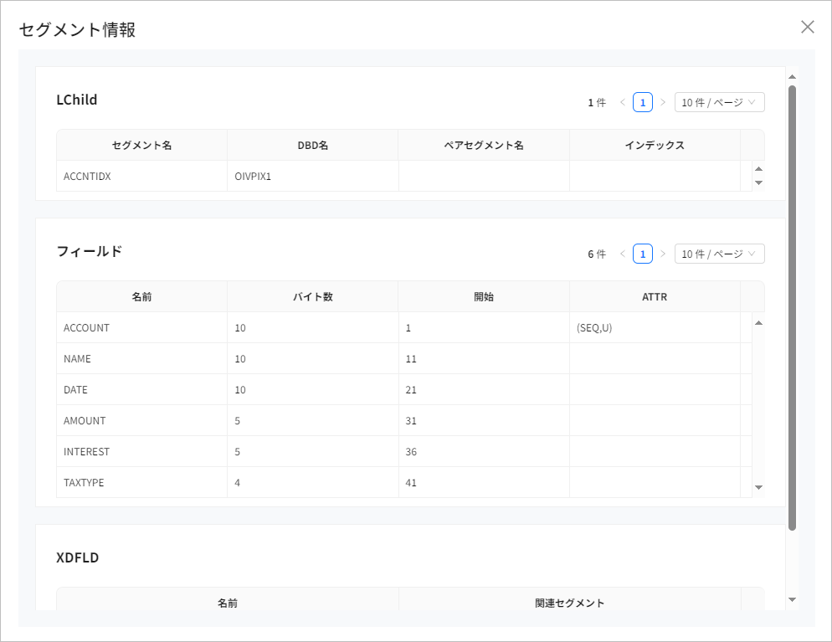Click the dialog's main vertical scrollbar thumb
This screenshot has height=642, width=832.
792,306
